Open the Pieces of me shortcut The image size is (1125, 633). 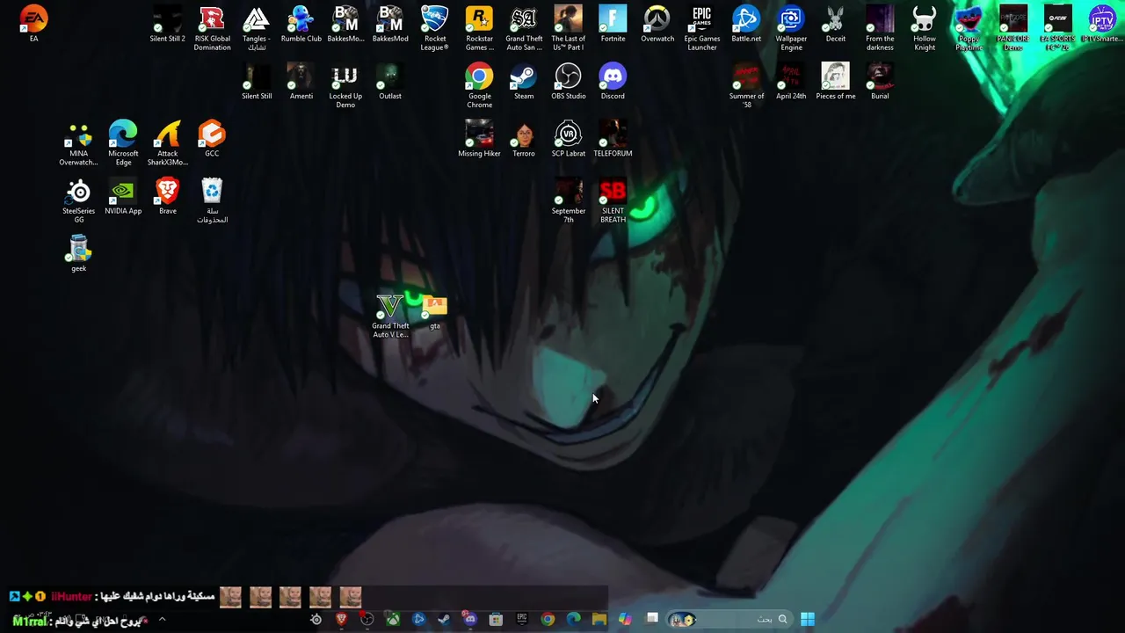(835, 81)
